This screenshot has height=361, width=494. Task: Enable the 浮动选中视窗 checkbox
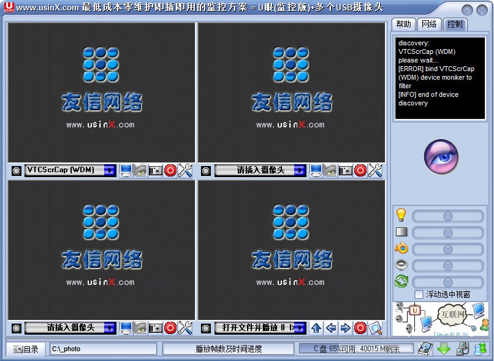click(419, 295)
